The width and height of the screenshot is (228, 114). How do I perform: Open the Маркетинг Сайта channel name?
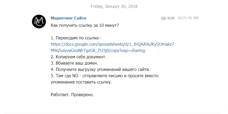(x=68, y=18)
